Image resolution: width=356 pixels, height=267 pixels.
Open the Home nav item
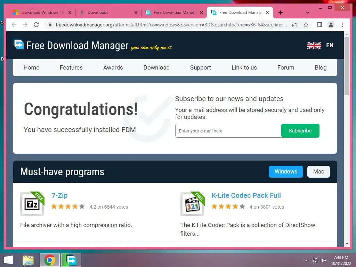pyautogui.click(x=31, y=67)
